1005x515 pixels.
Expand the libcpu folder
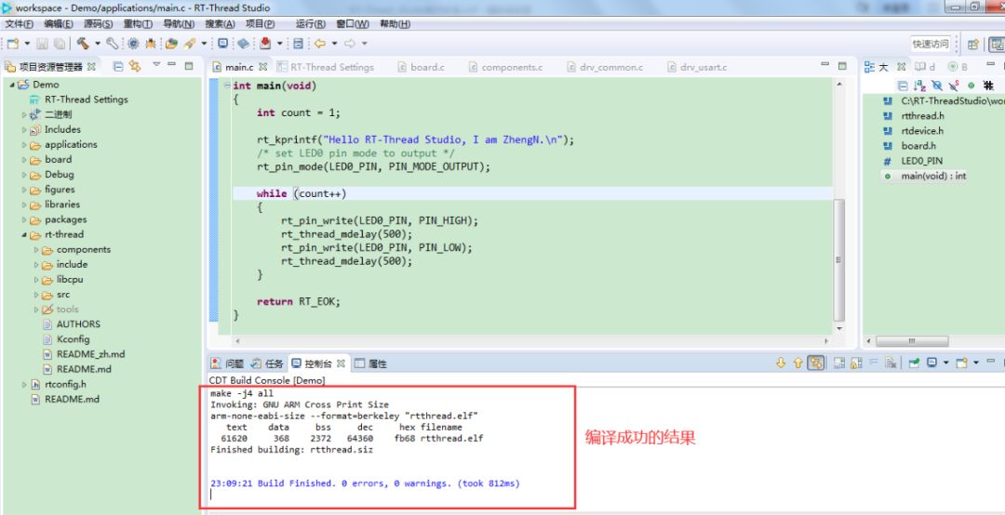36,279
